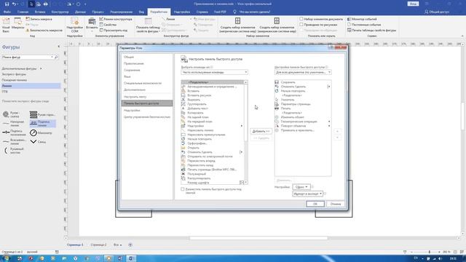466x262 pixels.
Task: Check Разместить панель быстрого доступа под лентой
Action: (x=183, y=189)
